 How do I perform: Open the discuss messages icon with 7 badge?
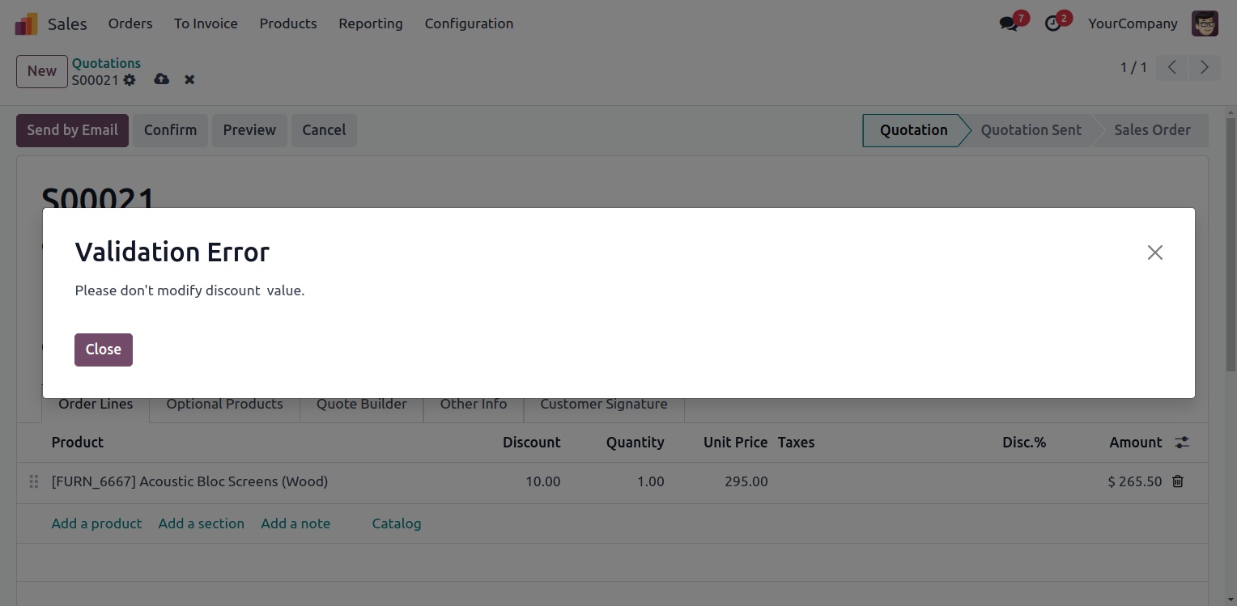coord(1009,23)
